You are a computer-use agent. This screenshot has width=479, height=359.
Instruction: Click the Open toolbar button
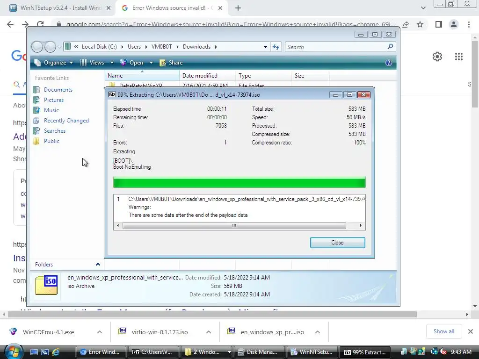[132, 63]
